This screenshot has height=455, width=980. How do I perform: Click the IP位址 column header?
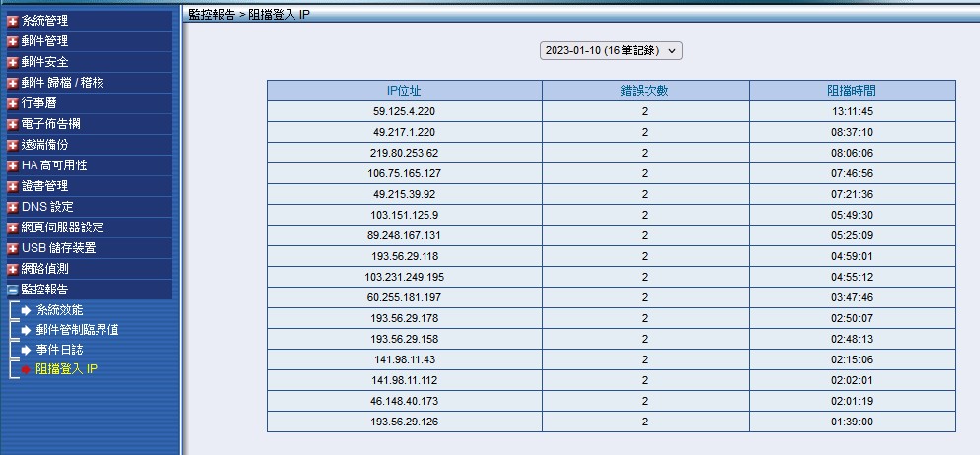404,91
